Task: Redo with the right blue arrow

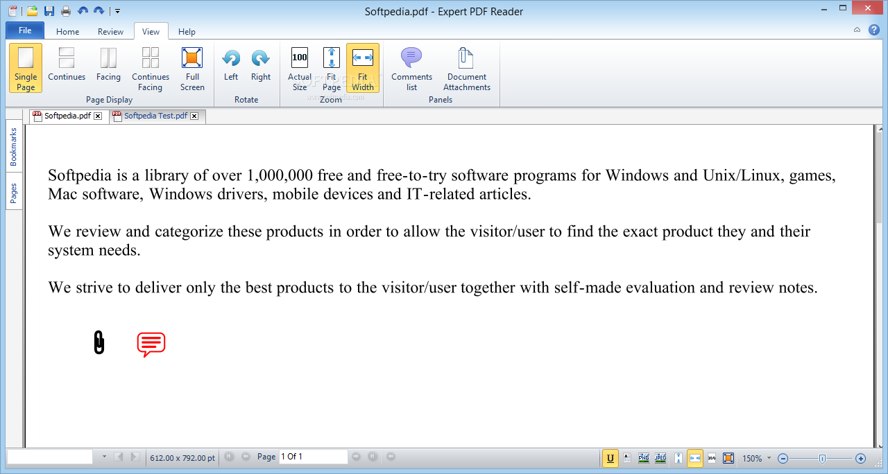Action: [x=99, y=10]
